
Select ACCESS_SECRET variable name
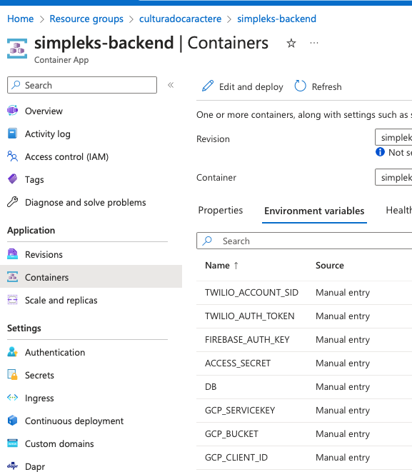pos(238,363)
